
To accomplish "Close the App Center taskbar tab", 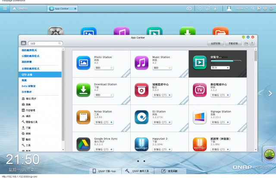I will [x=75, y=9].
